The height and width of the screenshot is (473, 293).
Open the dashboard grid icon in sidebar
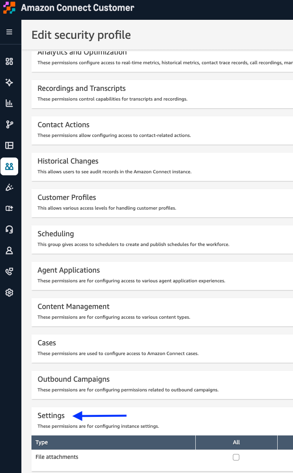(x=9, y=61)
